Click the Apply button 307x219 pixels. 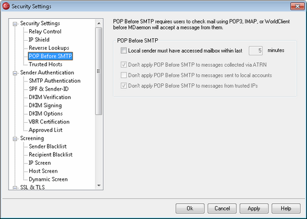pos(254,209)
